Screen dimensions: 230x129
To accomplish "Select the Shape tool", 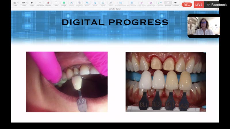I will (x=64, y=3).
